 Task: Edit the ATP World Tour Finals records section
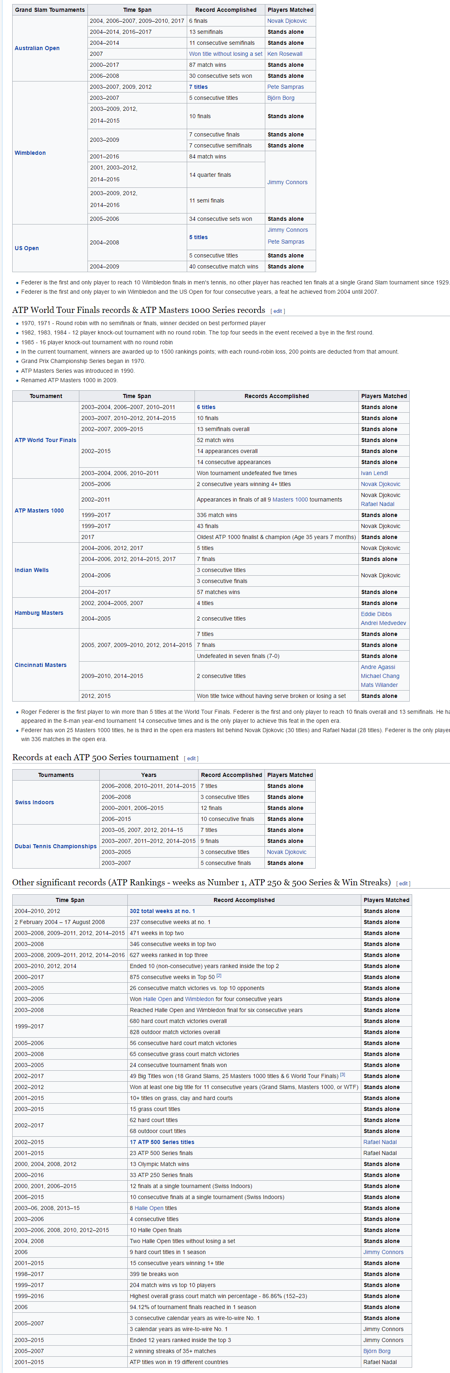[277, 311]
